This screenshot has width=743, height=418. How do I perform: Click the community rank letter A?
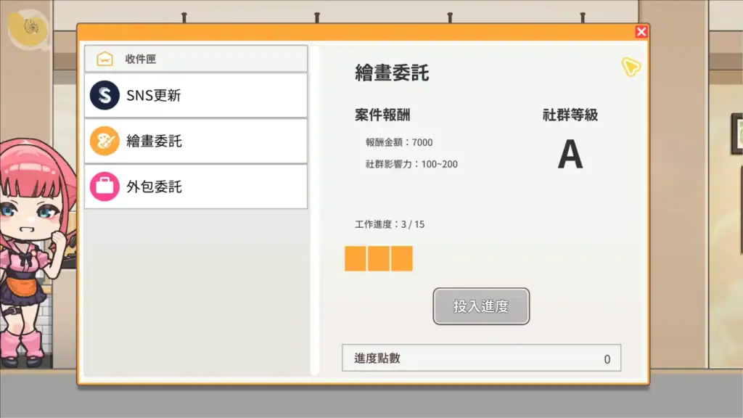click(x=570, y=154)
